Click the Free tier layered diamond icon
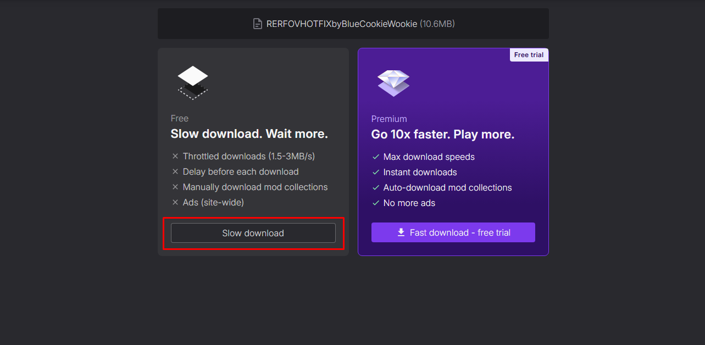Image resolution: width=705 pixels, height=345 pixels. click(x=193, y=82)
